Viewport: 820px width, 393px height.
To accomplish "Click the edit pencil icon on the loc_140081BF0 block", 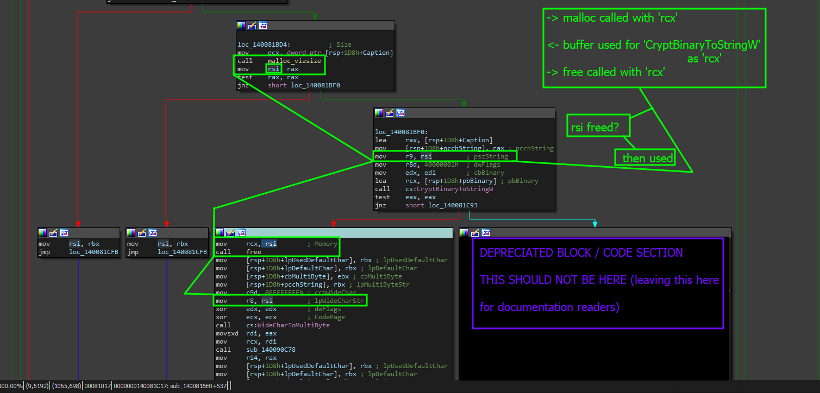I will [x=390, y=113].
